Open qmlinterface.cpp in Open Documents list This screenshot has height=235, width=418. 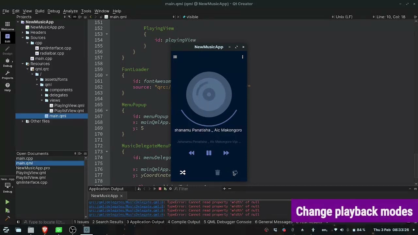tap(32, 182)
